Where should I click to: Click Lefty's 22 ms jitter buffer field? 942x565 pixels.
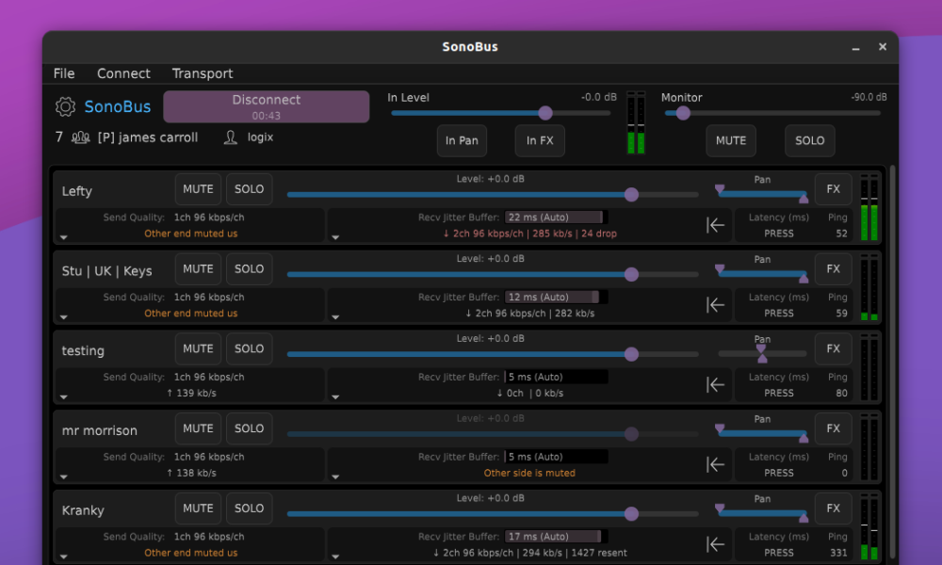pos(556,218)
